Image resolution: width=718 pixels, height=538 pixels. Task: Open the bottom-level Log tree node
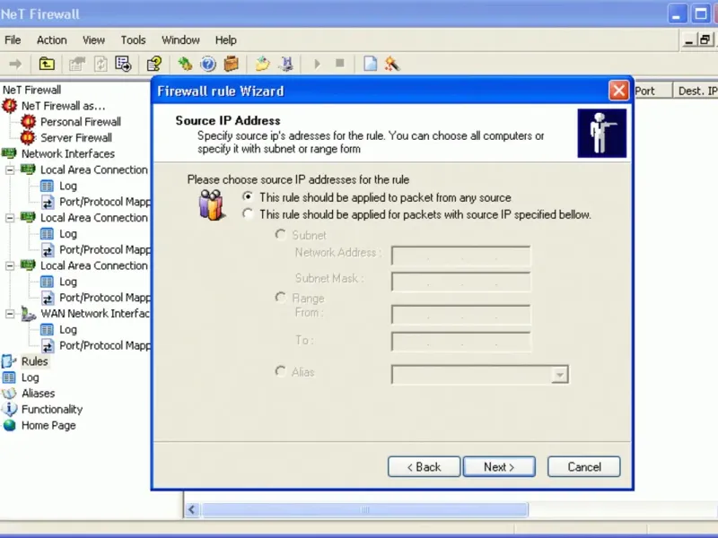[30, 377]
